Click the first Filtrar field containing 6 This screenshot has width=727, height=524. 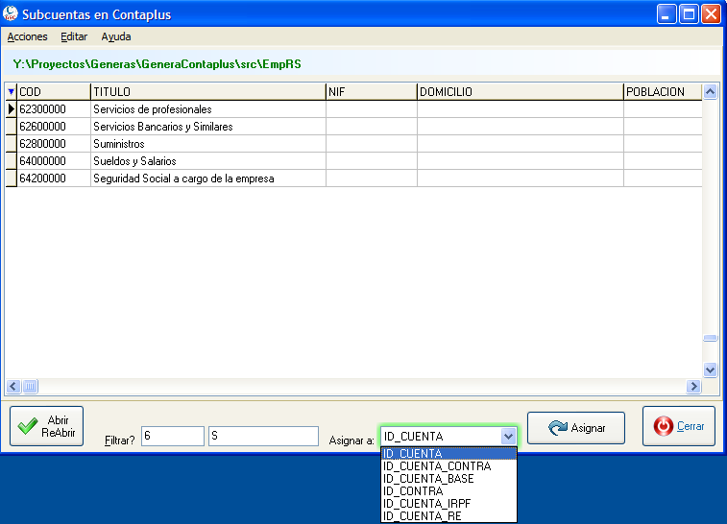coord(173,436)
